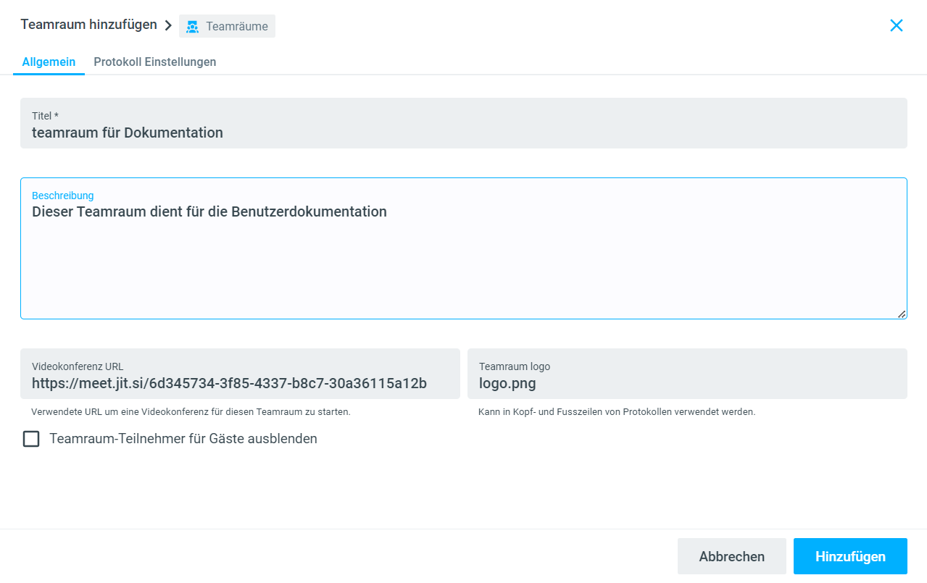Switch to the Allgemein tab
This screenshot has height=583, width=927.
click(x=49, y=62)
